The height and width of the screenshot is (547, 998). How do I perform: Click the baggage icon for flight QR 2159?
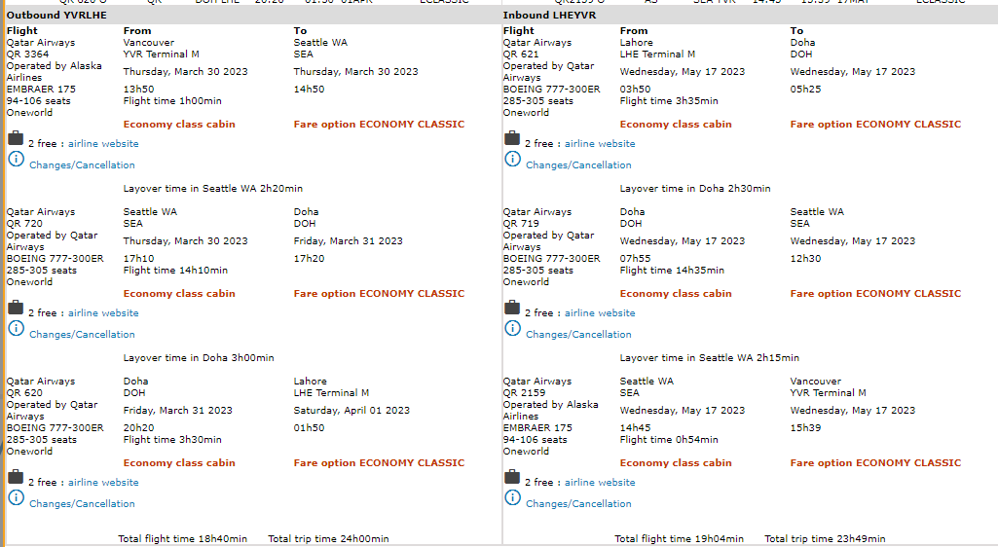(512, 478)
